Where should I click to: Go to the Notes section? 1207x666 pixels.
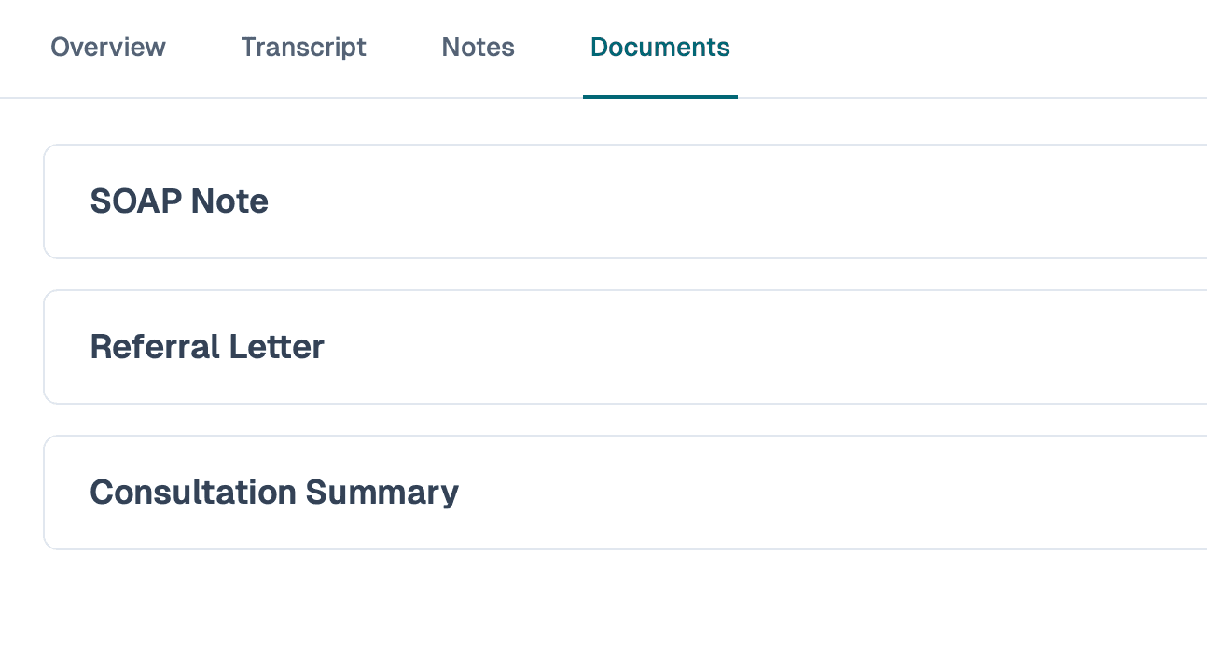point(478,47)
